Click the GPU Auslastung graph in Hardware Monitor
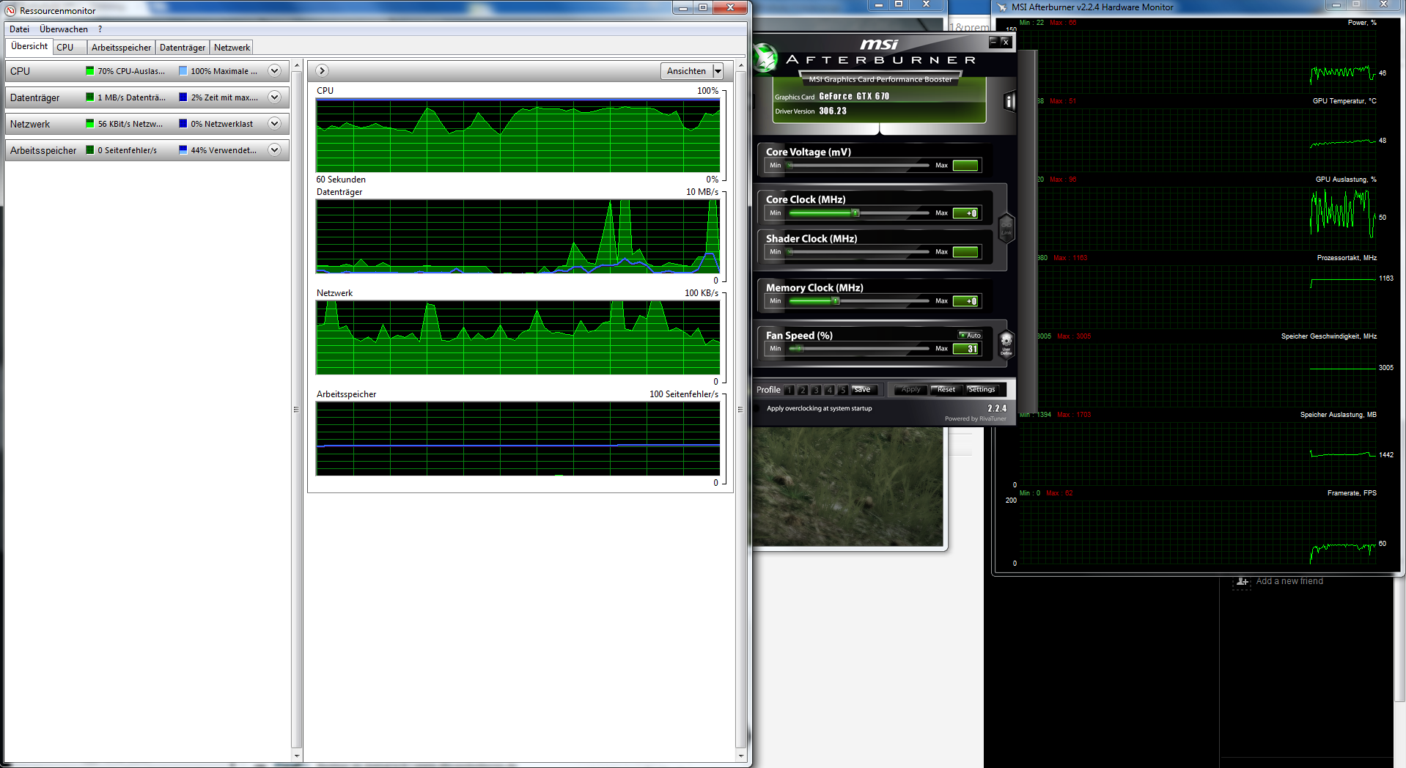1406x768 pixels. click(1197, 216)
